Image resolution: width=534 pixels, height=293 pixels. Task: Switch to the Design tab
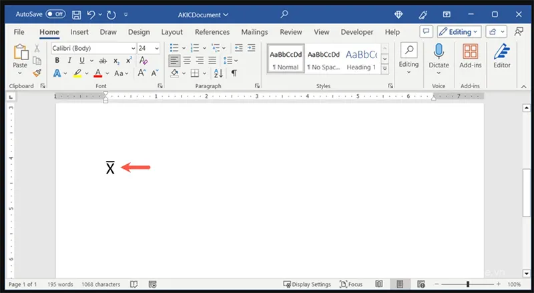[139, 32]
